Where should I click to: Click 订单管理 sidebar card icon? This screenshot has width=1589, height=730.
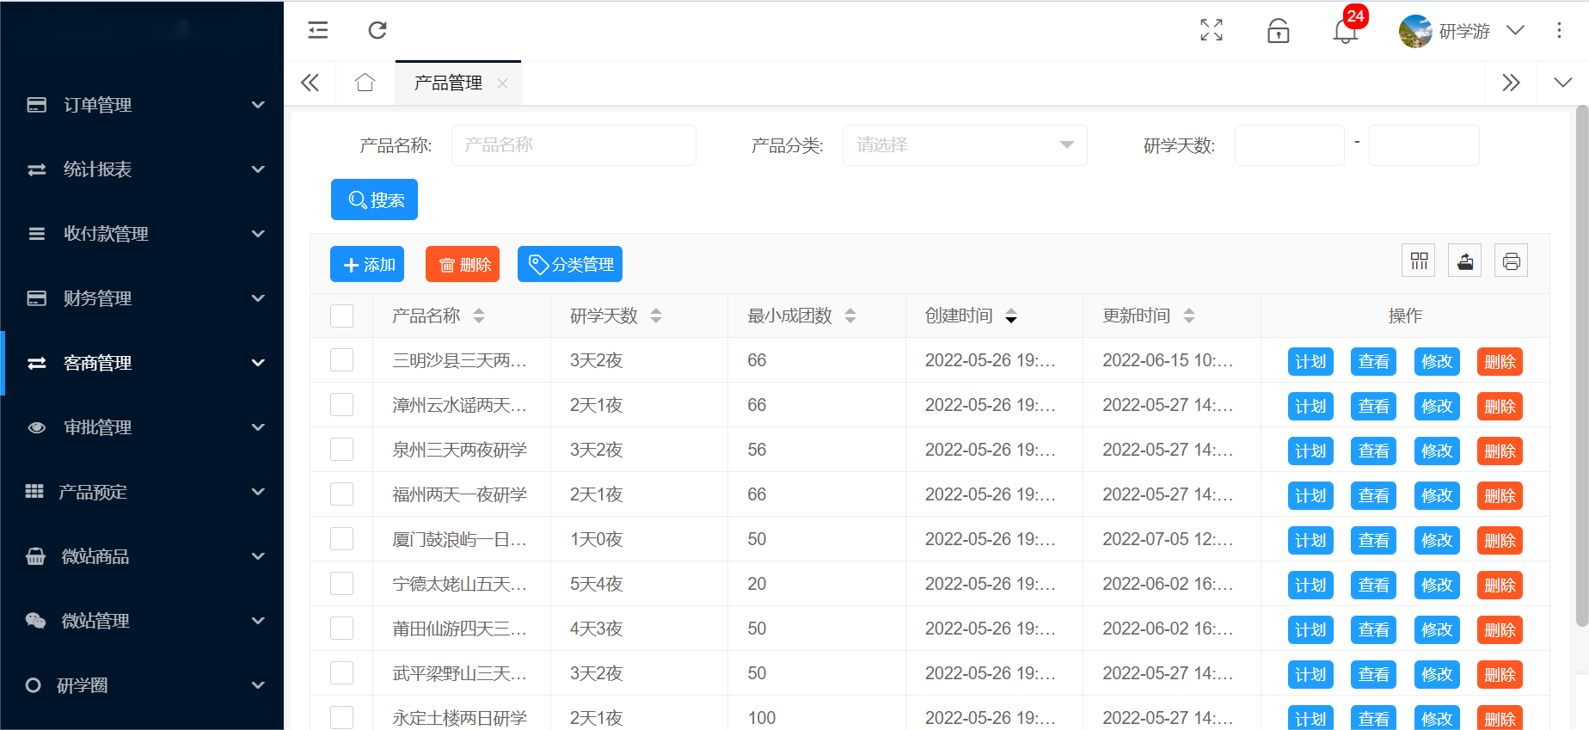click(36, 105)
